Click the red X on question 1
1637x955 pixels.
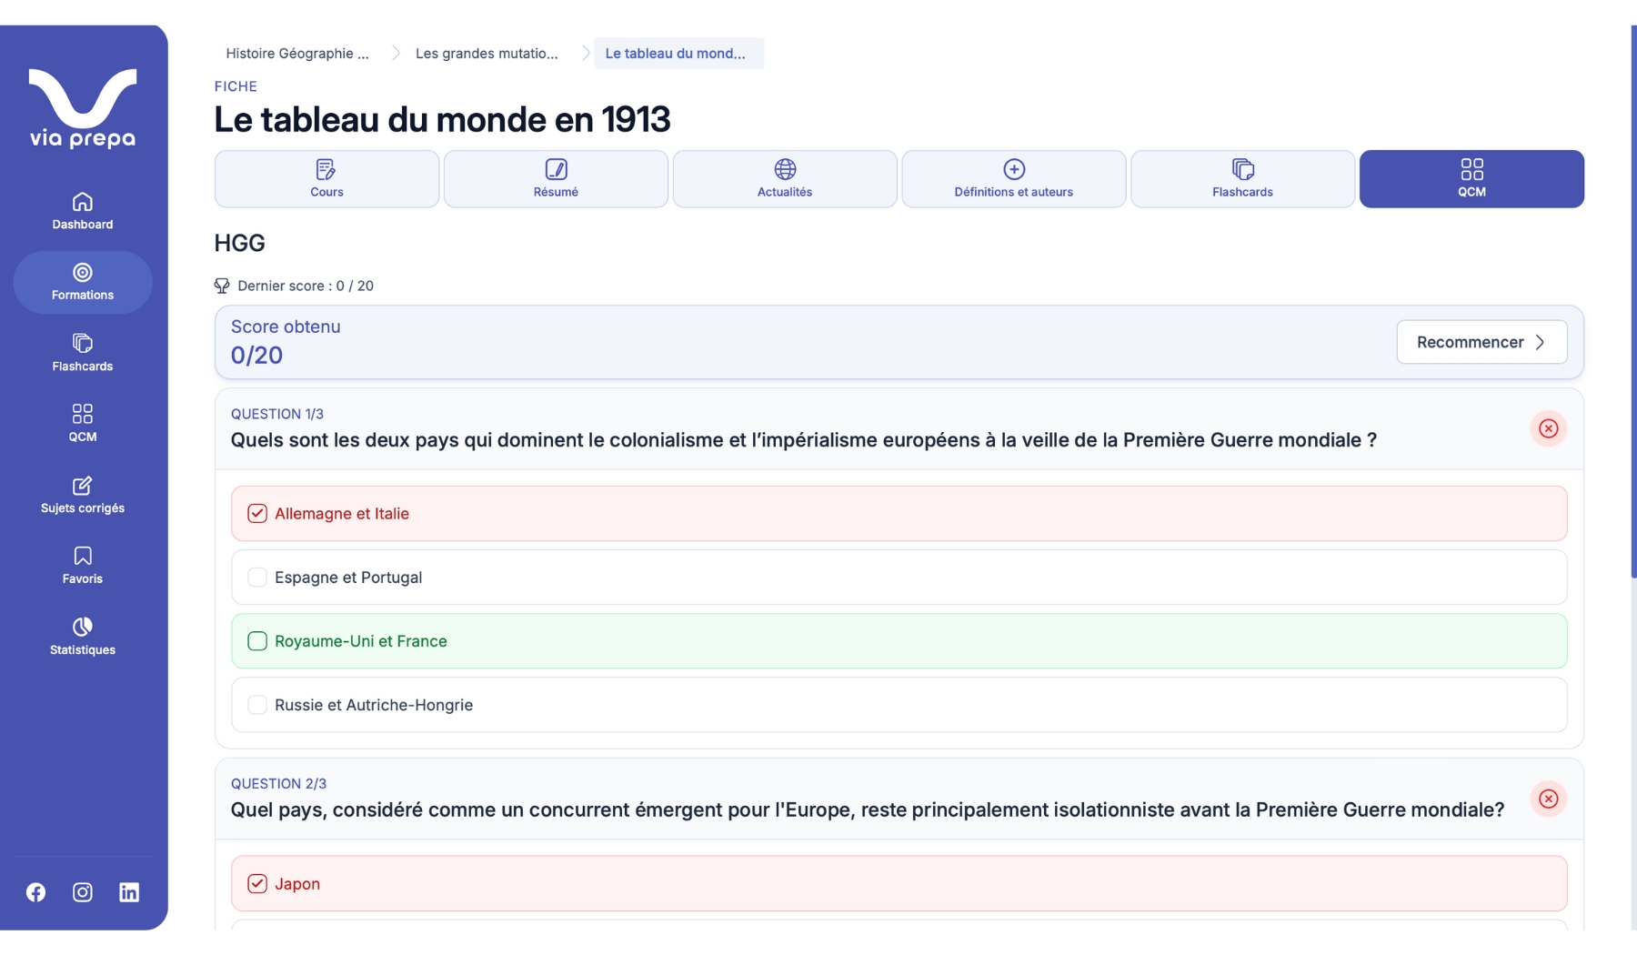pyautogui.click(x=1548, y=428)
